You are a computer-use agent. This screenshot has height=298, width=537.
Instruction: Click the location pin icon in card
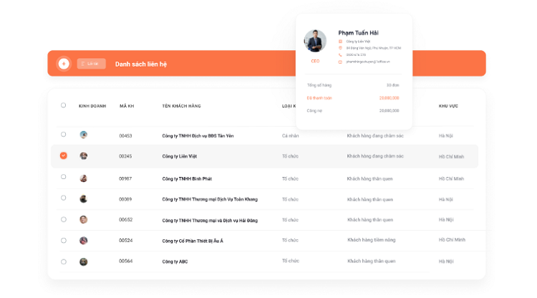(340, 48)
